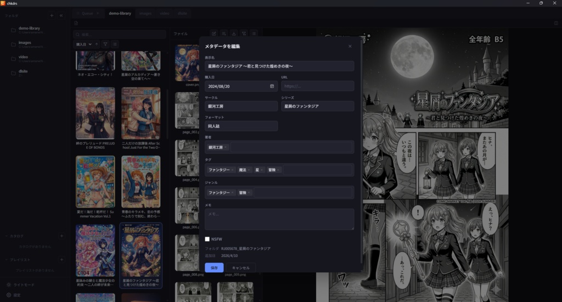The image size is (562, 302).
Task: Remove the 冒険 chip from ジャンル
Action: pyautogui.click(x=249, y=193)
